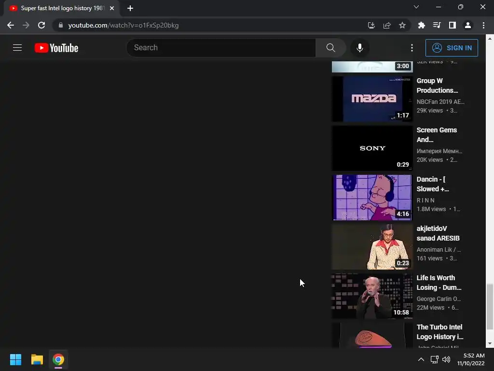This screenshot has width=494, height=371.
Task: Show hidden tray icons chevron
Action: (421, 359)
